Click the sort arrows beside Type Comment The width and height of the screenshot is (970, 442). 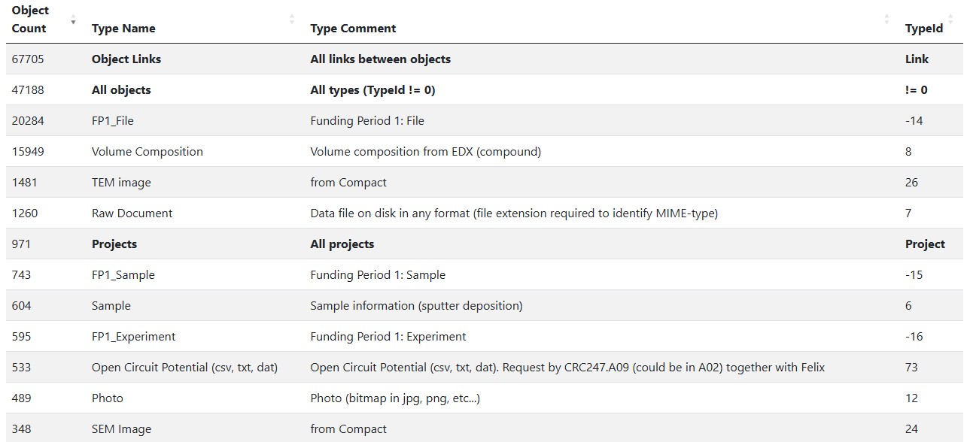point(886,20)
